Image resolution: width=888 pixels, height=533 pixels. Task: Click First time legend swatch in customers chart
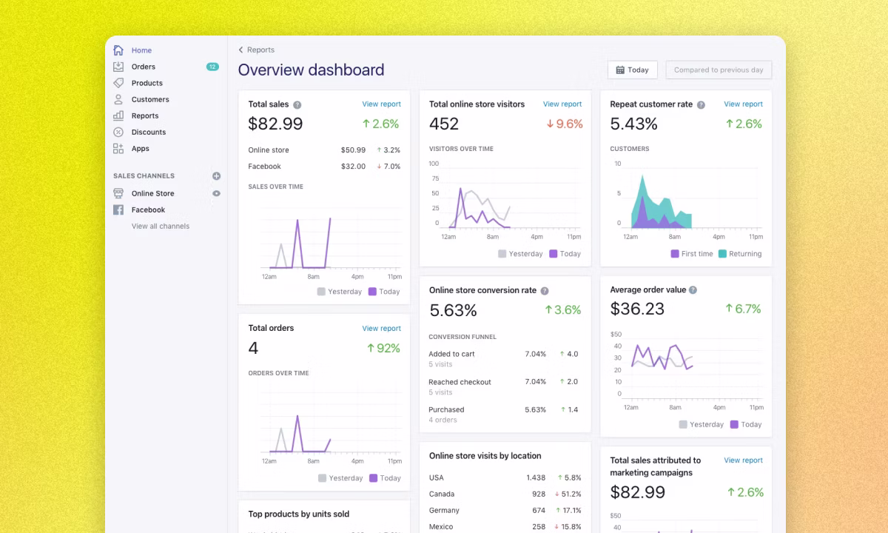[675, 253]
